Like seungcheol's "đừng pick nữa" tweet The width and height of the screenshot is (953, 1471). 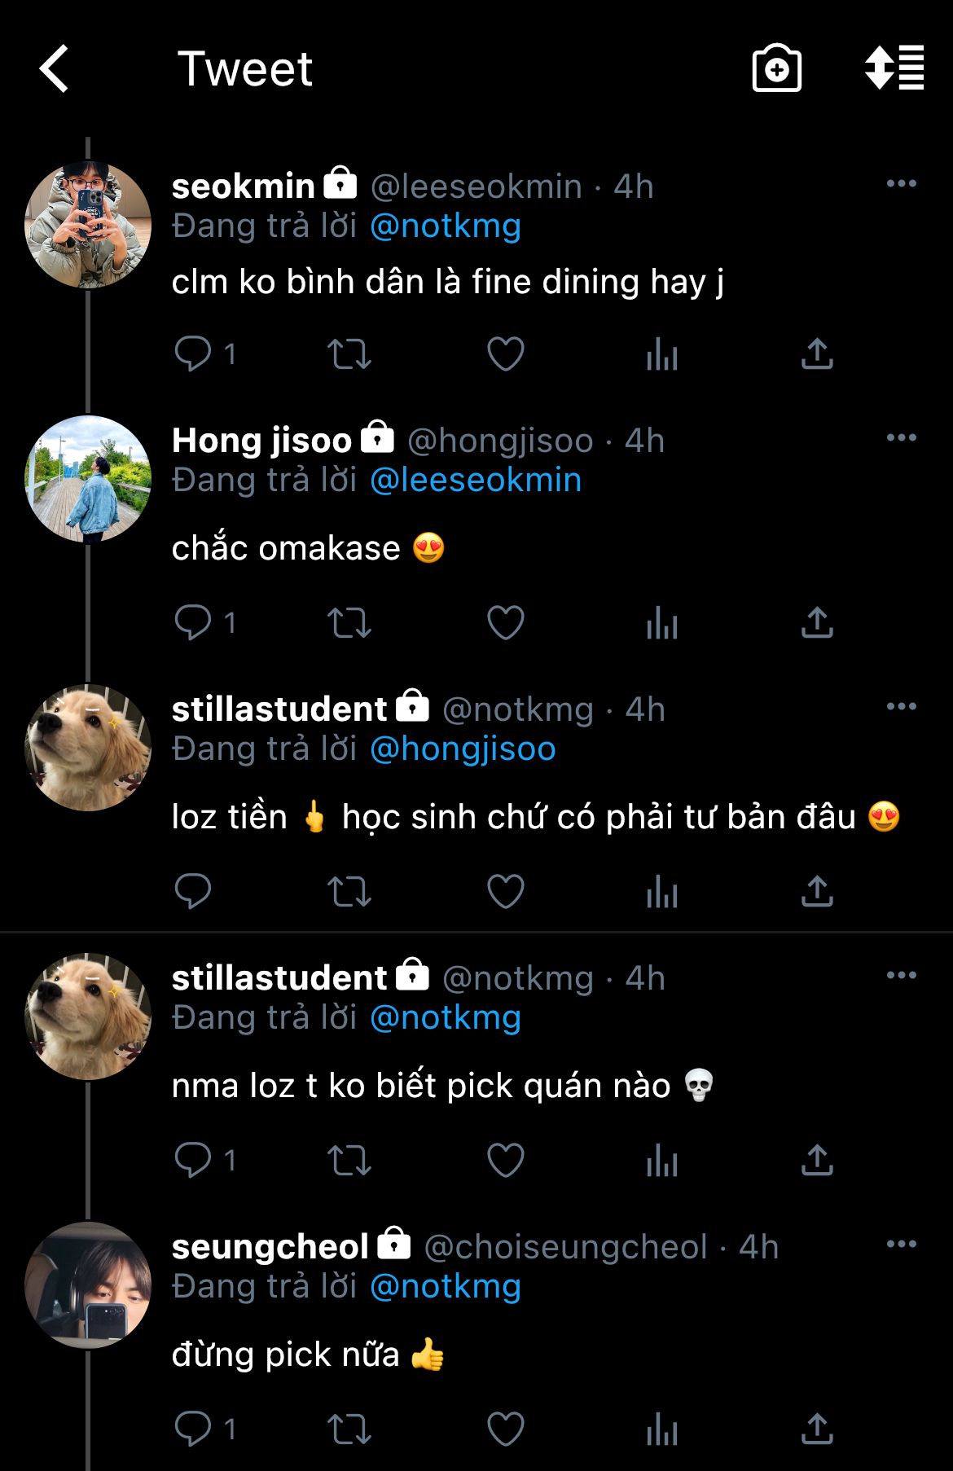click(505, 1429)
